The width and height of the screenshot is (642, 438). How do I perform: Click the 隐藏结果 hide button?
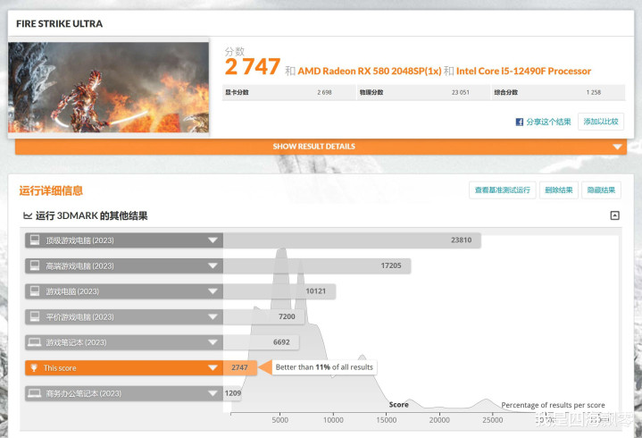[601, 190]
